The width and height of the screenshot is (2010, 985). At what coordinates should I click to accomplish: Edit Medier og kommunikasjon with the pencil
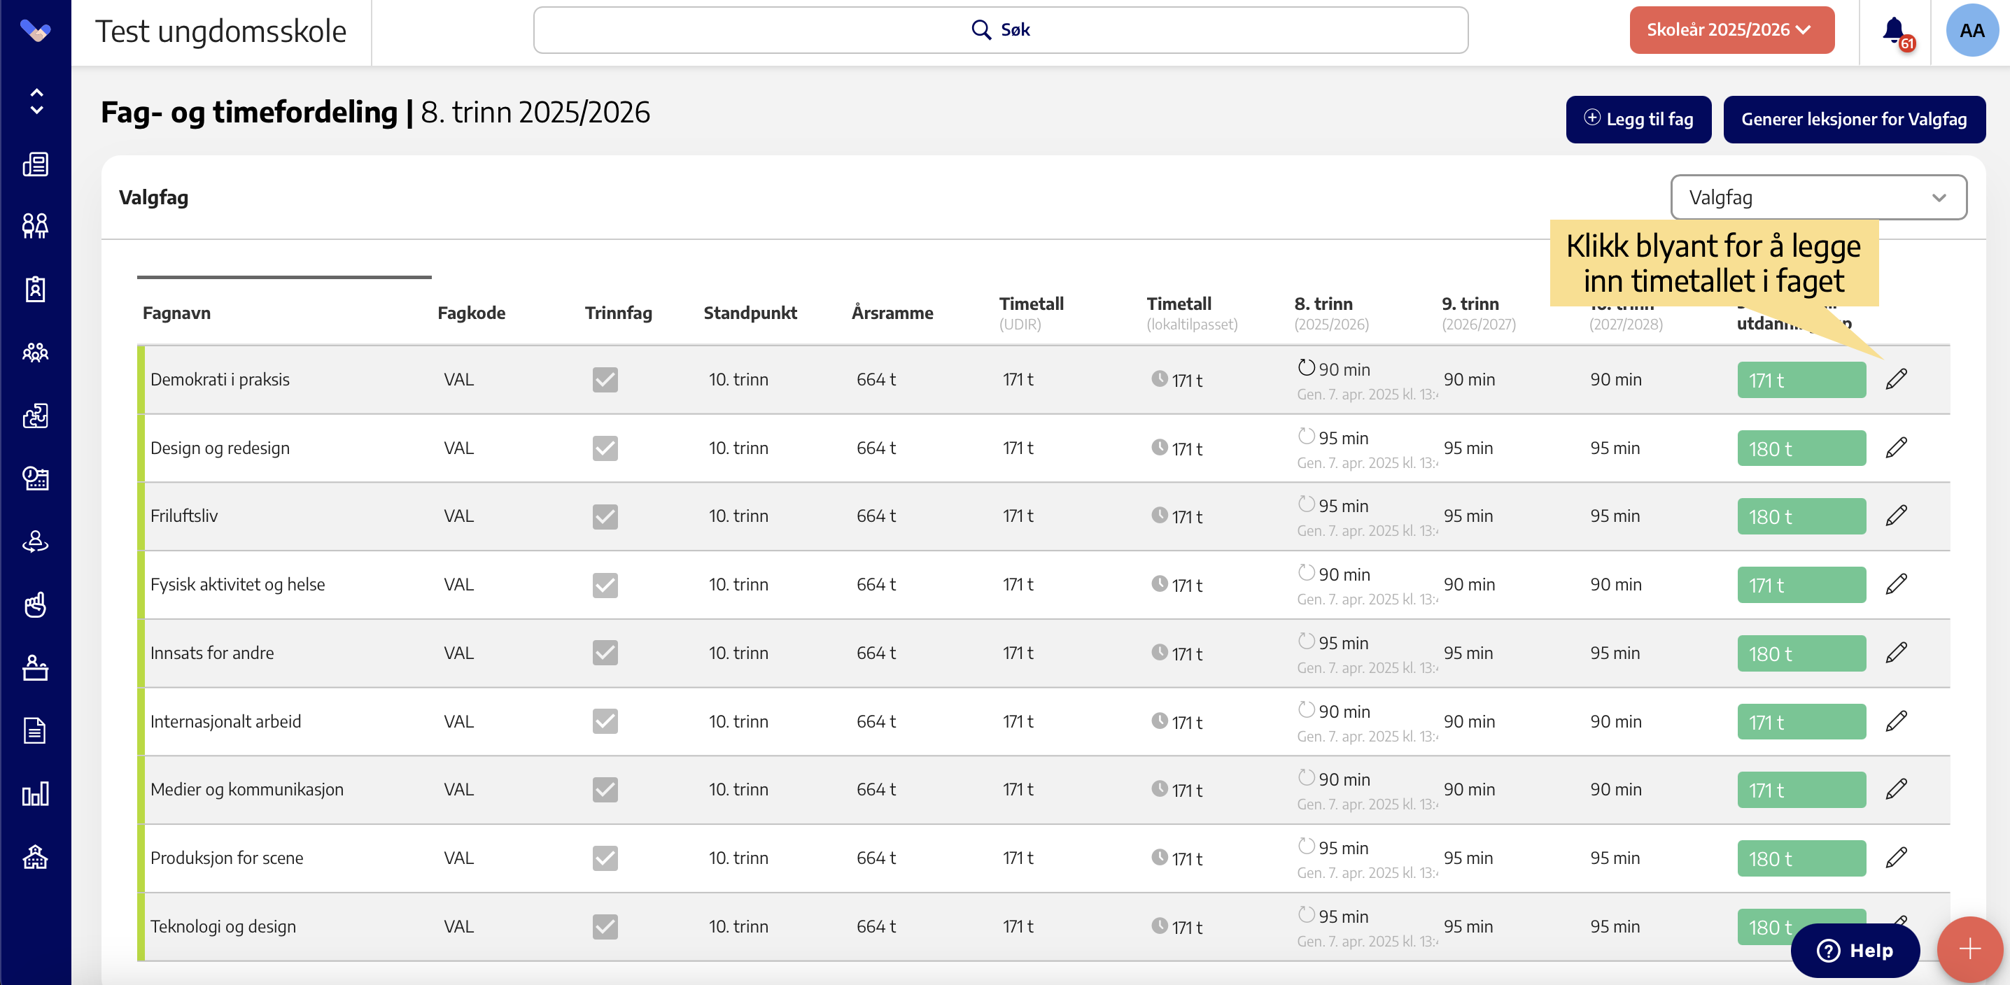click(1896, 789)
